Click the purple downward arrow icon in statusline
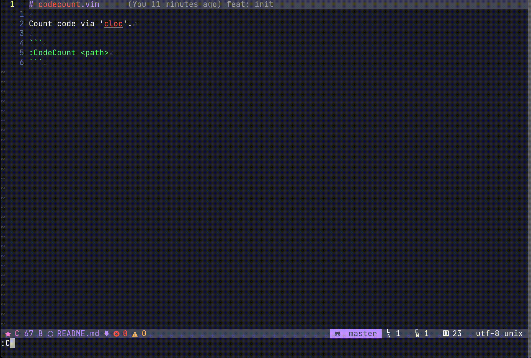Screen dimensions: 531x358 pyautogui.click(x=107, y=334)
